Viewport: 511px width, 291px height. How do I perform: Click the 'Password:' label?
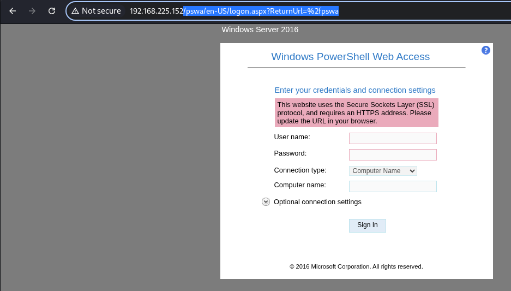point(290,153)
